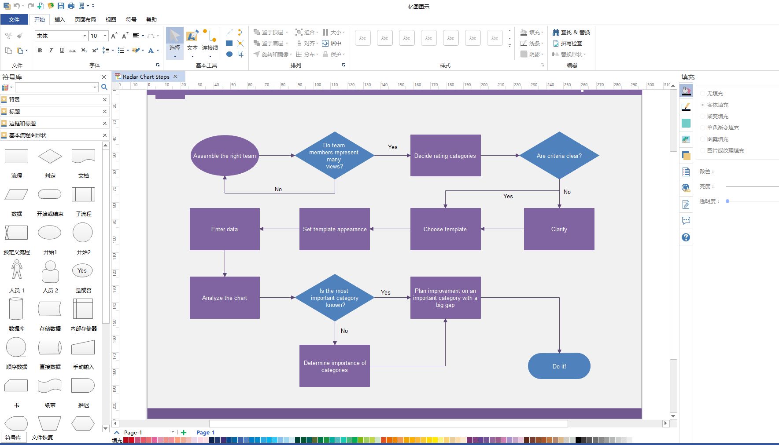Select the crop tool icon

click(240, 54)
